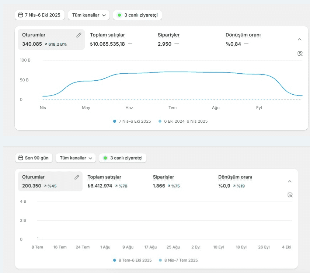Click the %75 orders change indicator
This screenshot has width=310, height=273.
pos(174,186)
